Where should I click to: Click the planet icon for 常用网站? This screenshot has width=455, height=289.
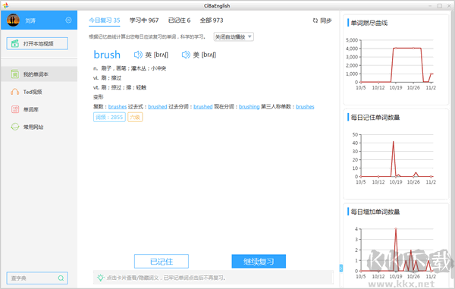pos(15,127)
